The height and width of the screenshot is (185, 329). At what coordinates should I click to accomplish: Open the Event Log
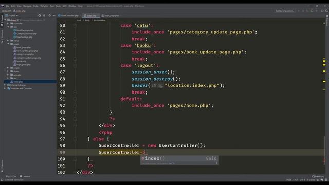tap(318, 176)
